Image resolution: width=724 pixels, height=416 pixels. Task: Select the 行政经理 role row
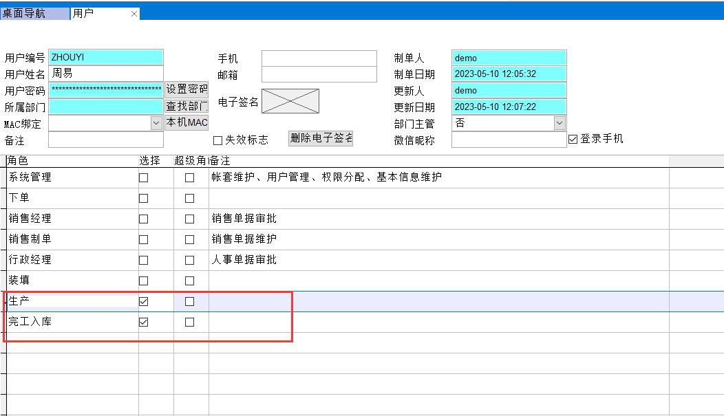[x=69, y=260]
